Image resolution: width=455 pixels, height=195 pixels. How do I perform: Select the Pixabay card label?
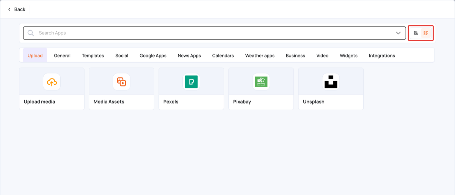tap(242, 102)
